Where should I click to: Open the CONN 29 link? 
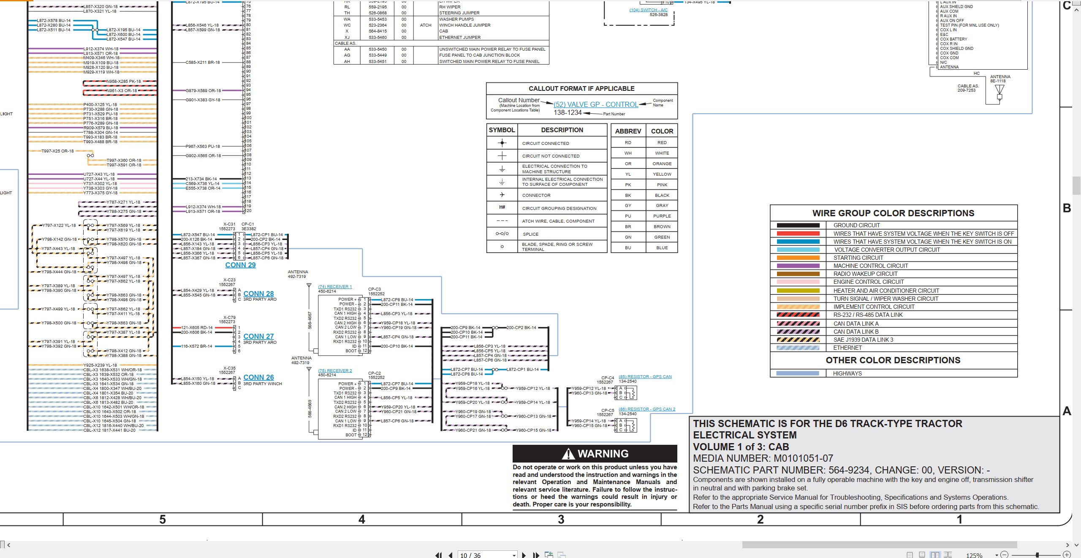(240, 265)
